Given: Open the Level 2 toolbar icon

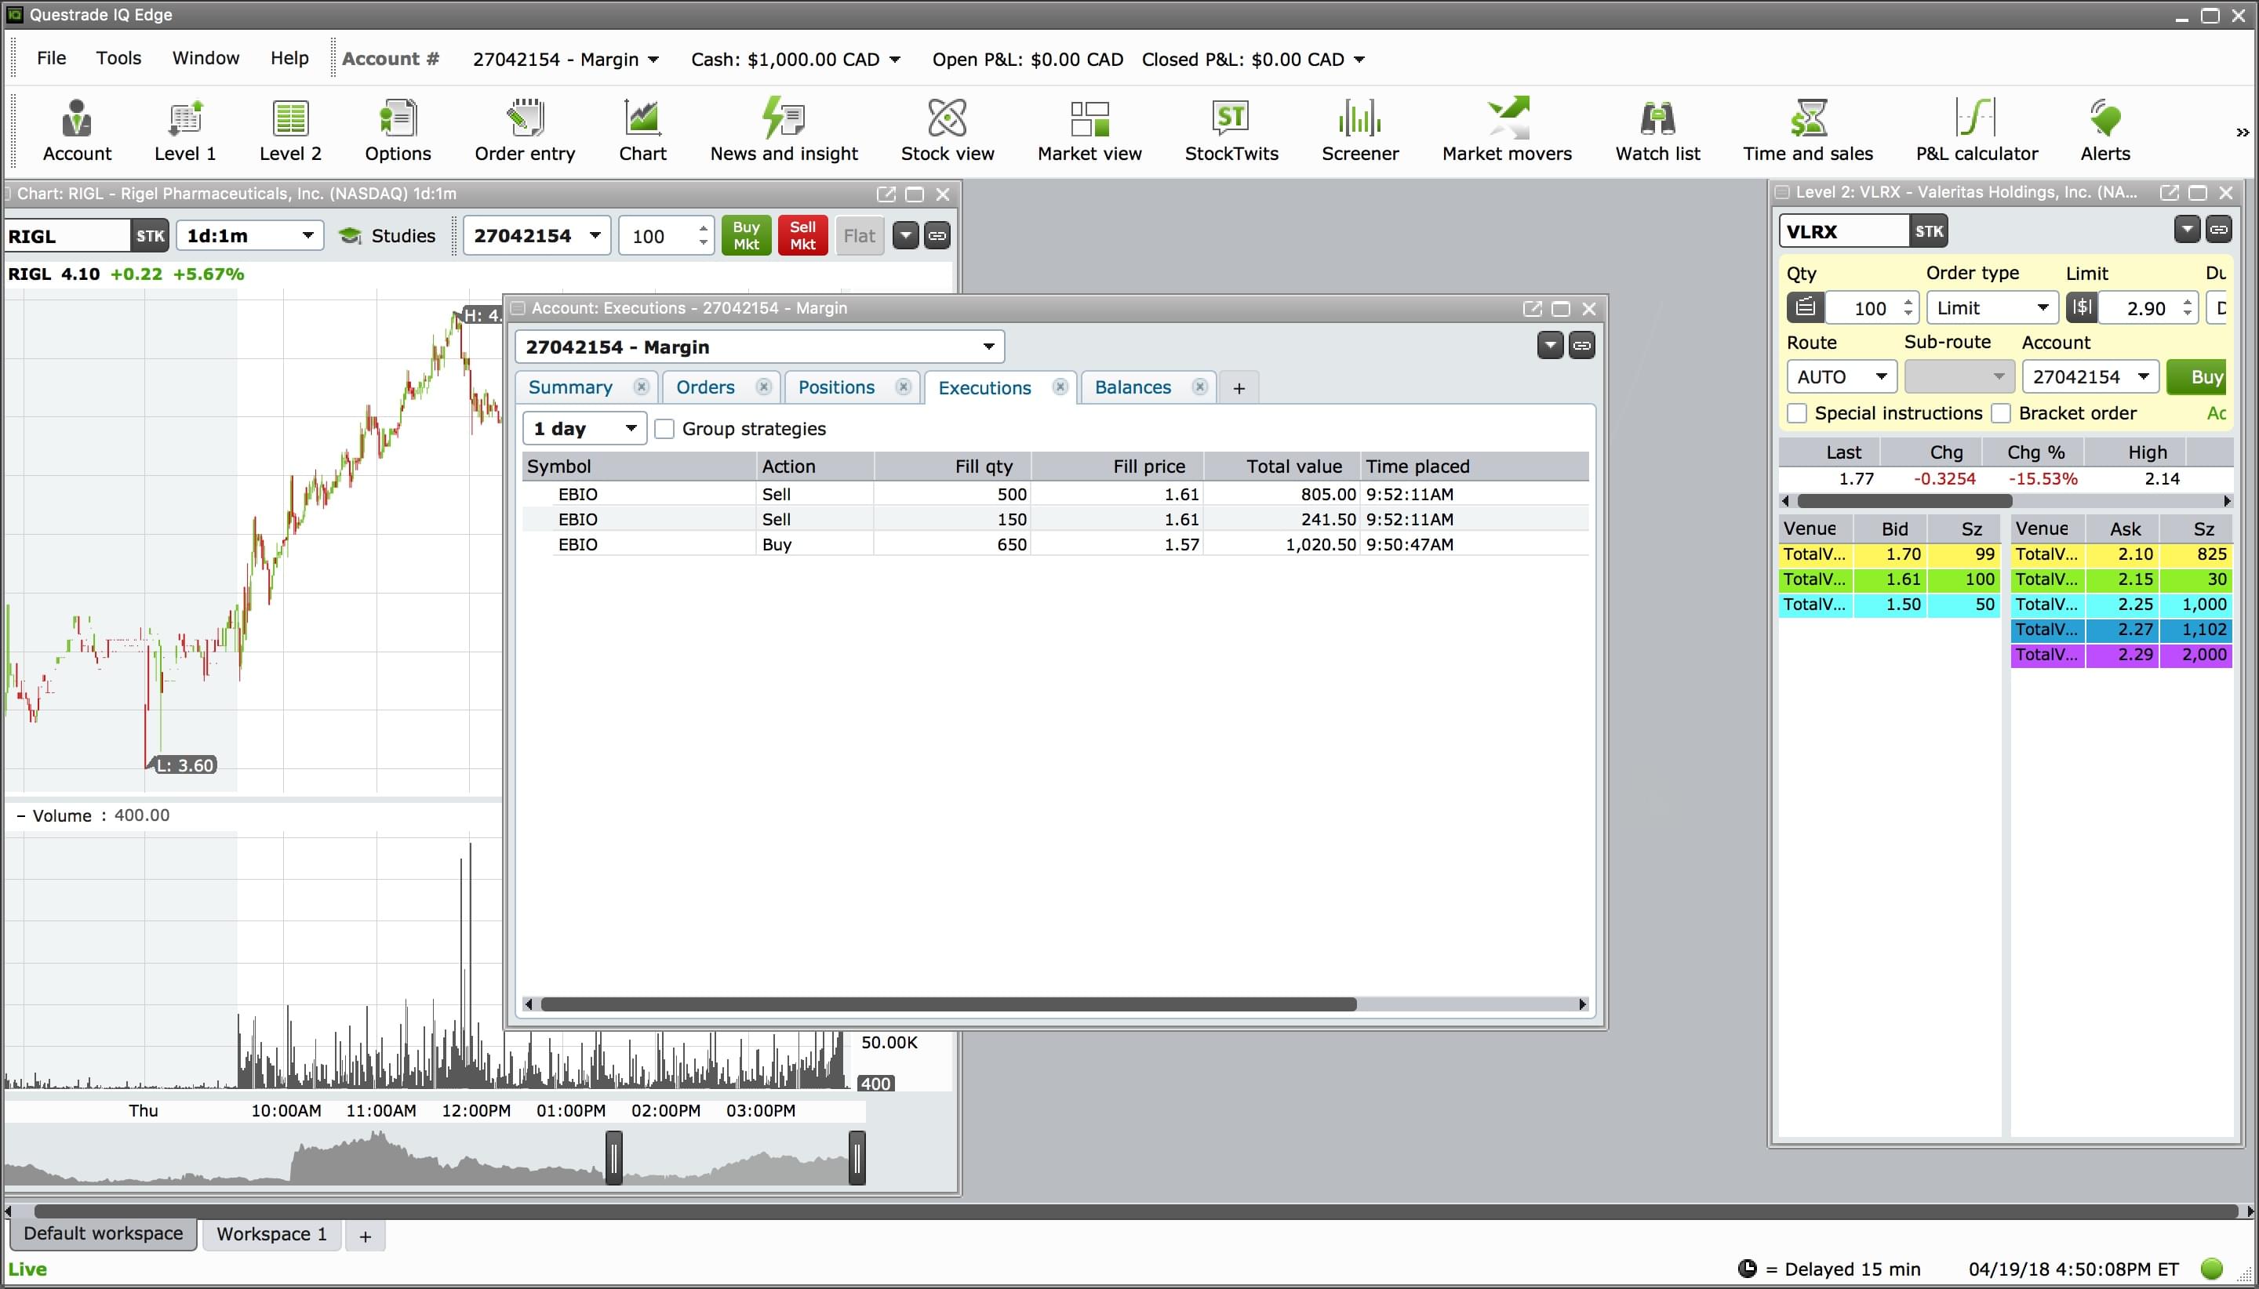Looking at the screenshot, I should point(289,130).
